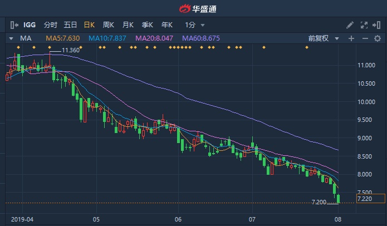The image size is (387, 226).
Task: Click the 11.000 price axis label
Action: click(366, 65)
